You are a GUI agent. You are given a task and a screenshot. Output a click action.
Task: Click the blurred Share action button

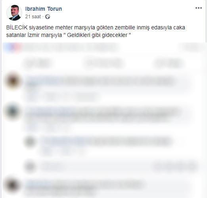point(169,63)
